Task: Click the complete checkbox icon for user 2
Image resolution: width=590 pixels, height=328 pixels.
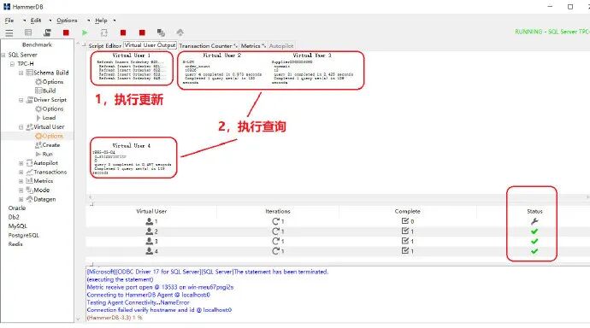Action: (x=404, y=231)
